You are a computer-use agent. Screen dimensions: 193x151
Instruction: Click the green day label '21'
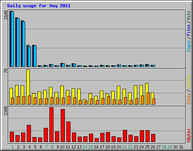coord(124,147)
